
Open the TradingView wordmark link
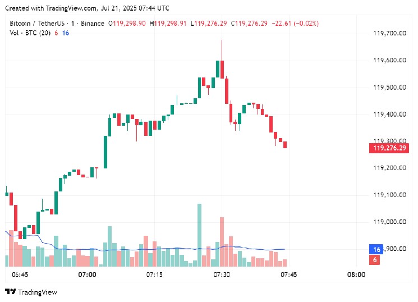point(37,292)
